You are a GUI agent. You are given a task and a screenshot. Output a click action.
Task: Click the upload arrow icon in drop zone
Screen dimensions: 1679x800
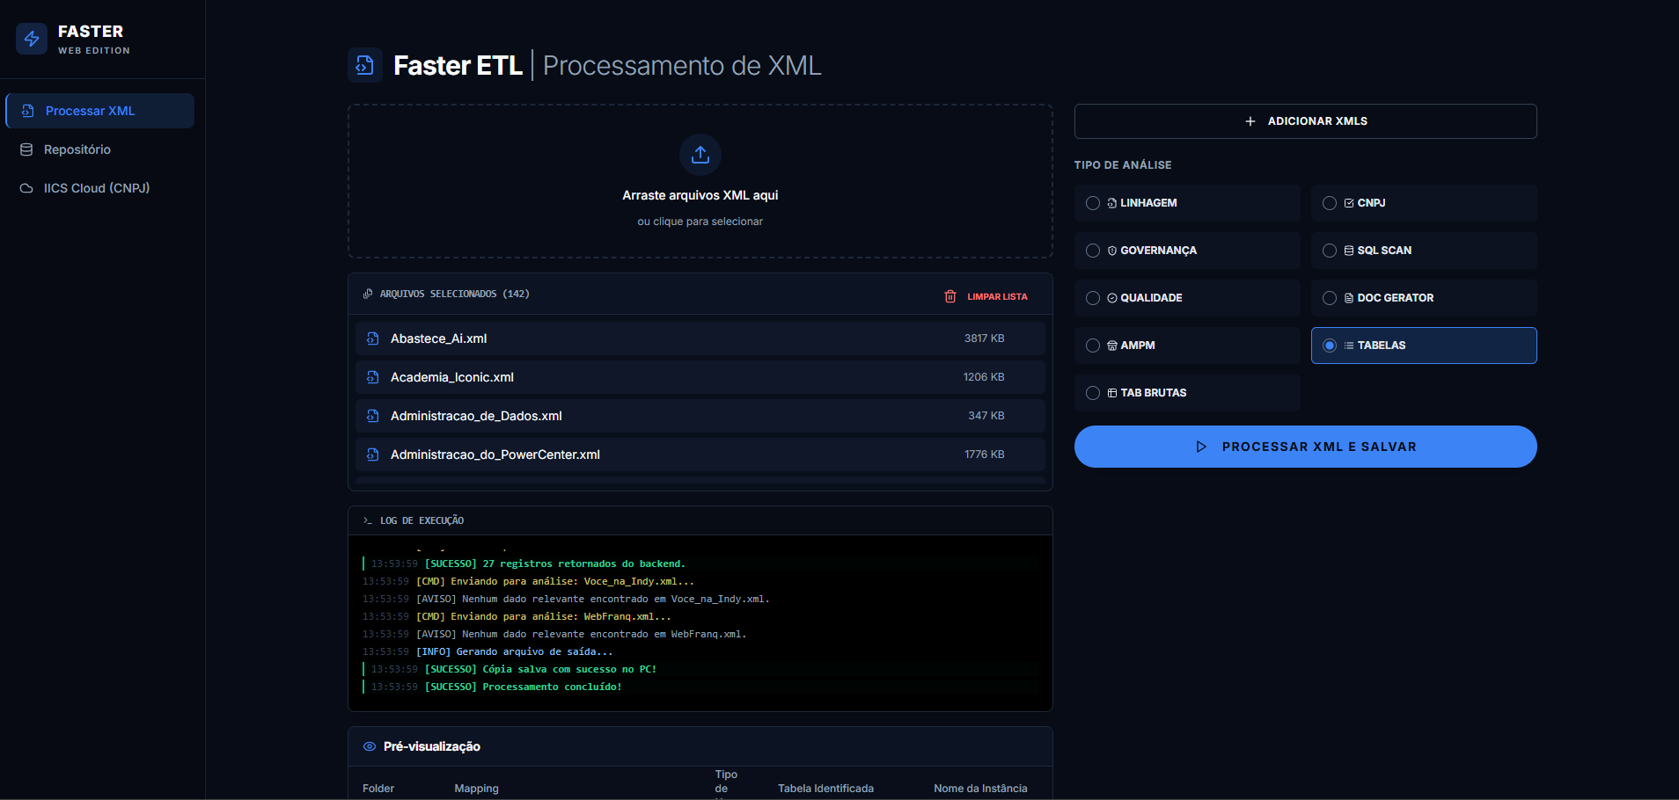(x=700, y=155)
